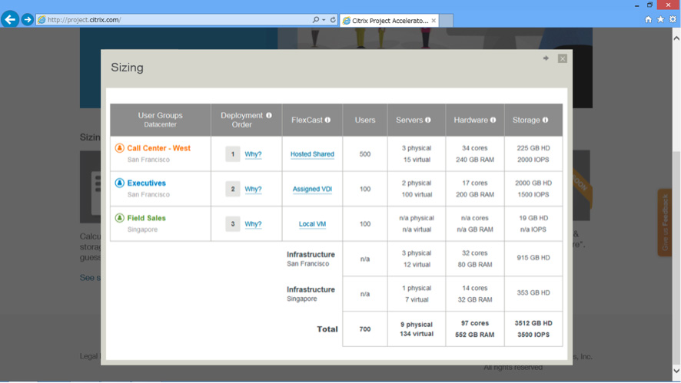The width and height of the screenshot is (681, 383).
Task: Click the 3 physical 15 virtual servers cell
Action: tap(417, 154)
